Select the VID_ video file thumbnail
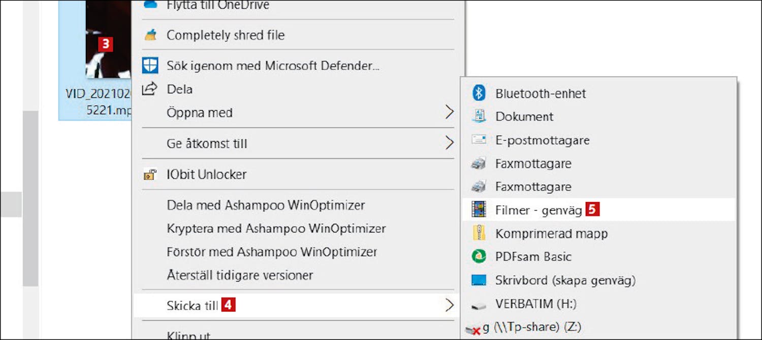Image resolution: width=762 pixels, height=340 pixels. tap(108, 39)
